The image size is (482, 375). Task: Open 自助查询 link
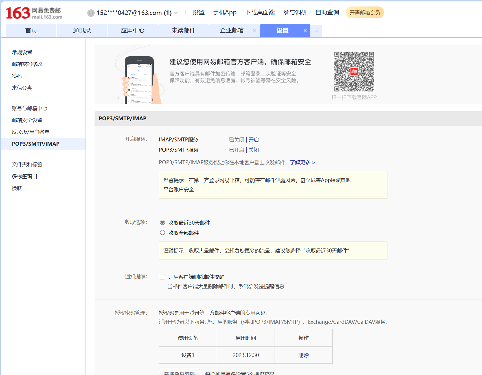(x=327, y=12)
